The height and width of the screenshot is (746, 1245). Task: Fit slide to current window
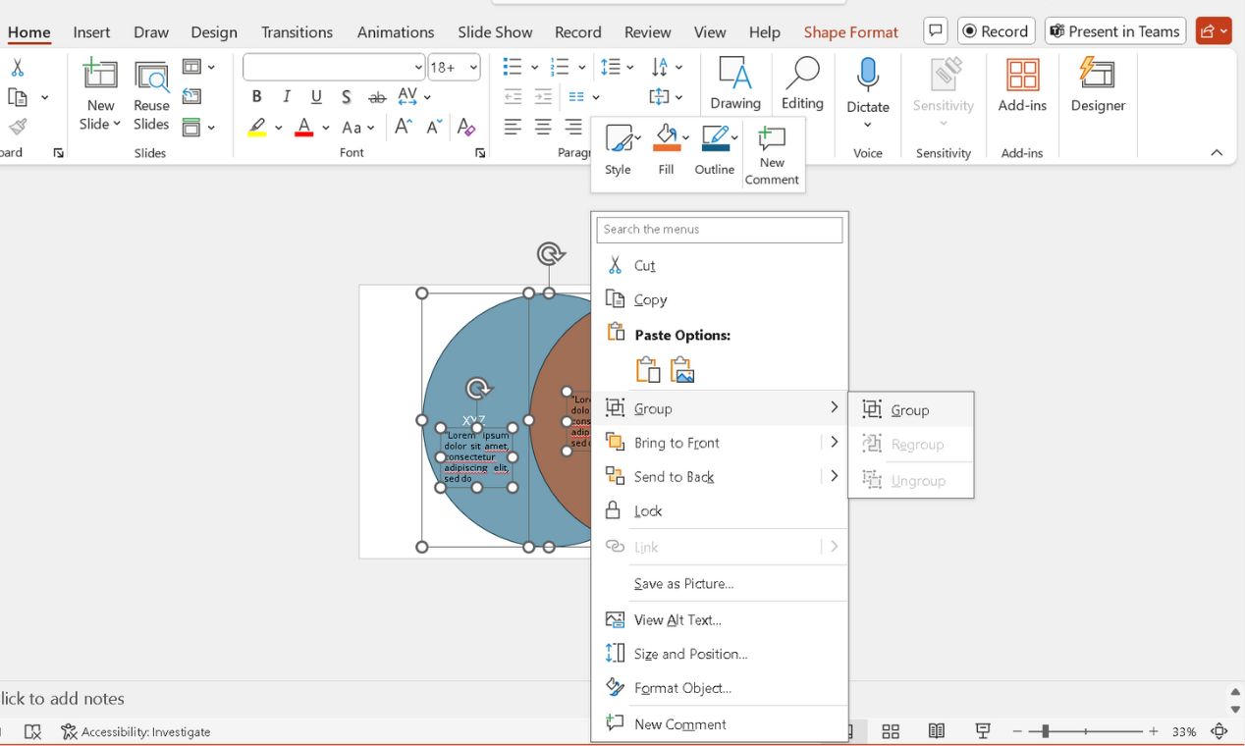coord(1219,731)
